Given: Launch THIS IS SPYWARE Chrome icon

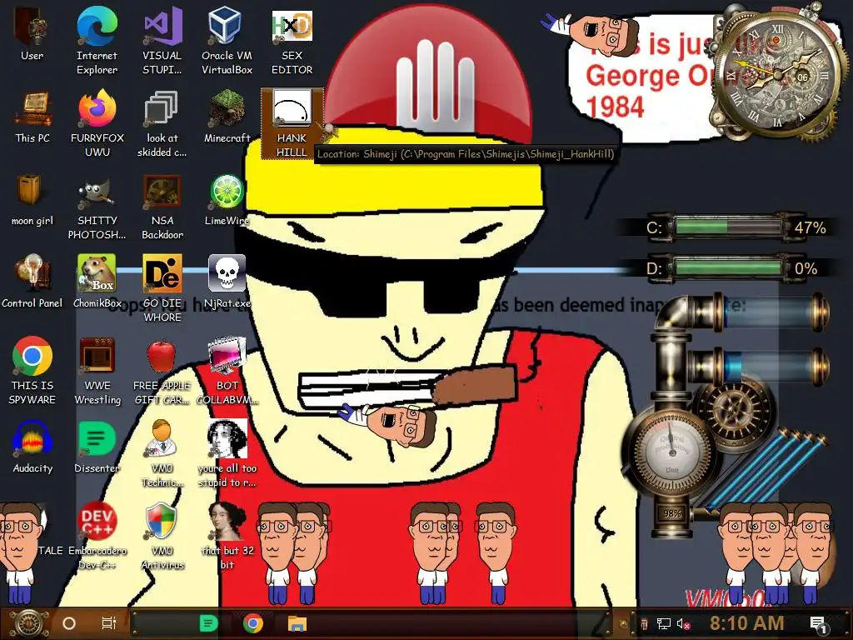Looking at the screenshot, I should (x=32, y=371).
